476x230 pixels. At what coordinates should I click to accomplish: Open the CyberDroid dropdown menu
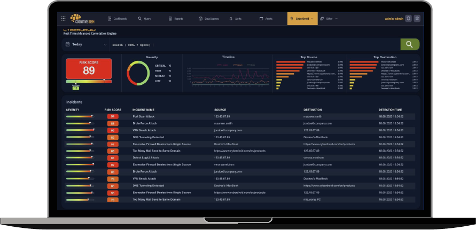coord(302,18)
